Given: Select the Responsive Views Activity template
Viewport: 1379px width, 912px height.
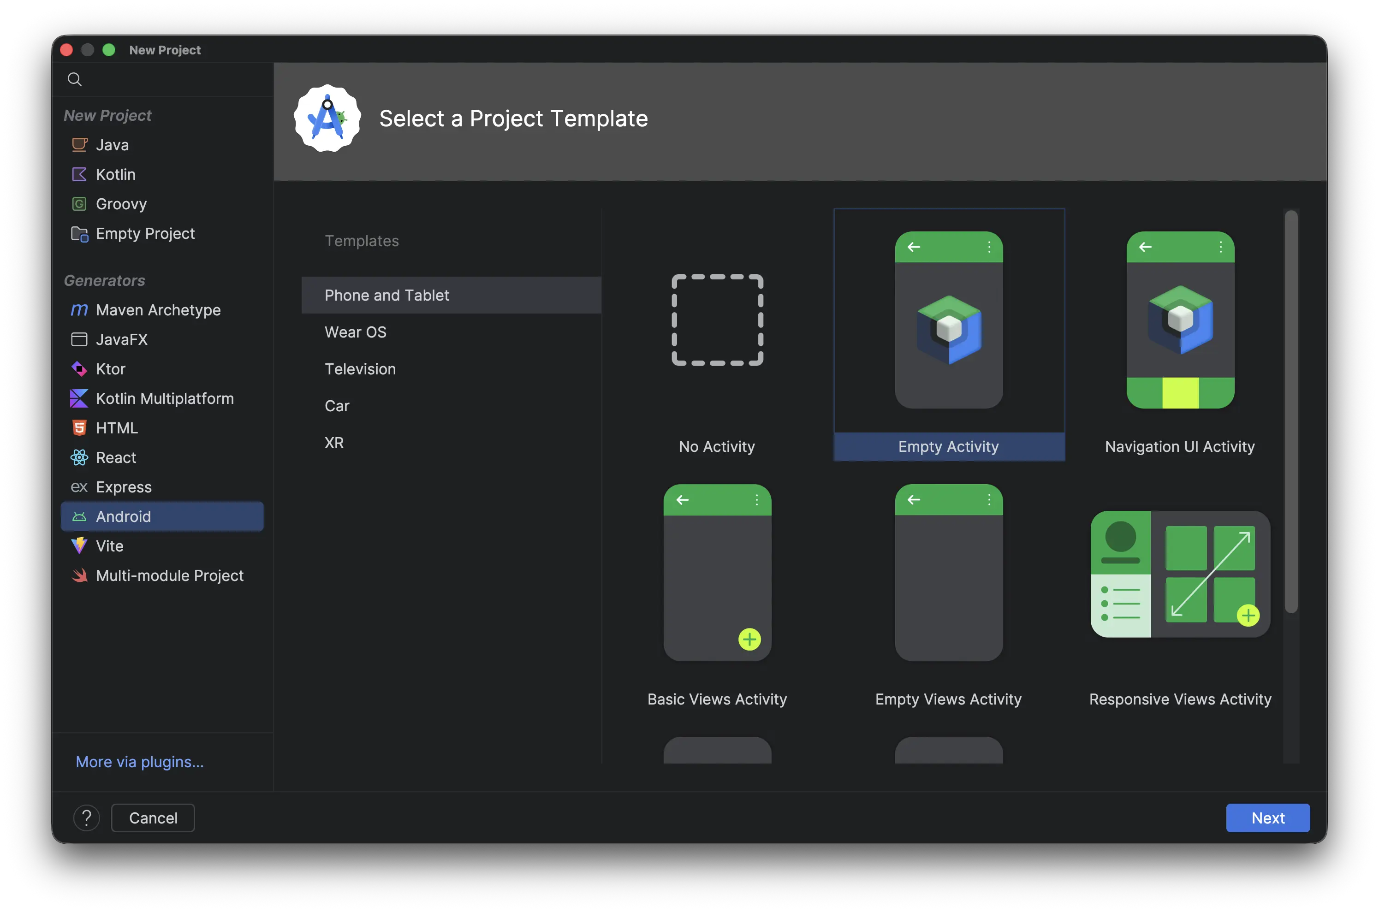Looking at the screenshot, I should [x=1180, y=587].
